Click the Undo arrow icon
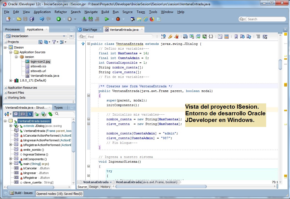 coord(42,19)
